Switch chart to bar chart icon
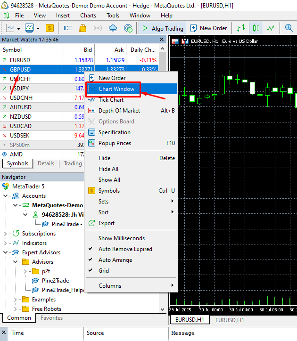Viewport: 297px width, 341px height. click(x=241, y=28)
